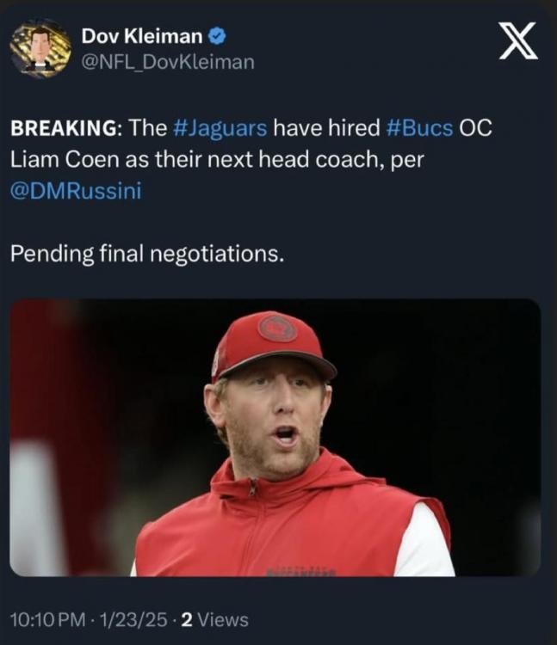Click the bold BREAKING text
557x645 pixels.
(x=65, y=129)
